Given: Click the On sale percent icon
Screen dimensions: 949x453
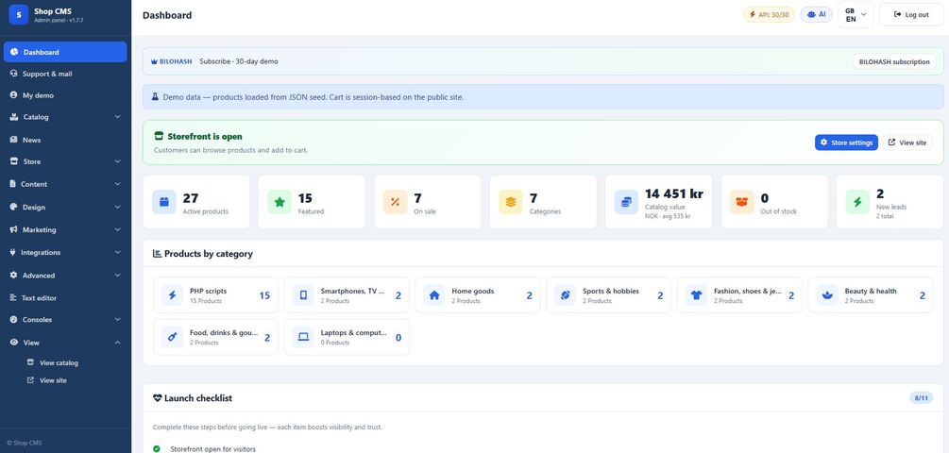Looking at the screenshot, I should pyautogui.click(x=396, y=202).
